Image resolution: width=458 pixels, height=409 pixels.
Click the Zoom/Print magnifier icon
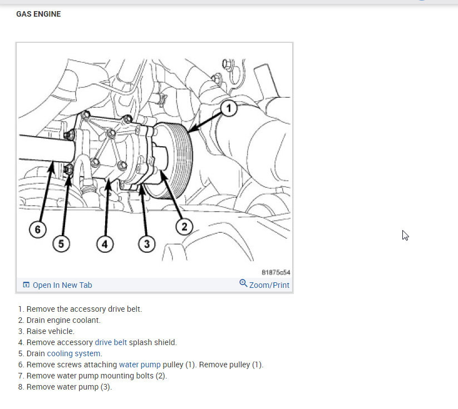[243, 283]
